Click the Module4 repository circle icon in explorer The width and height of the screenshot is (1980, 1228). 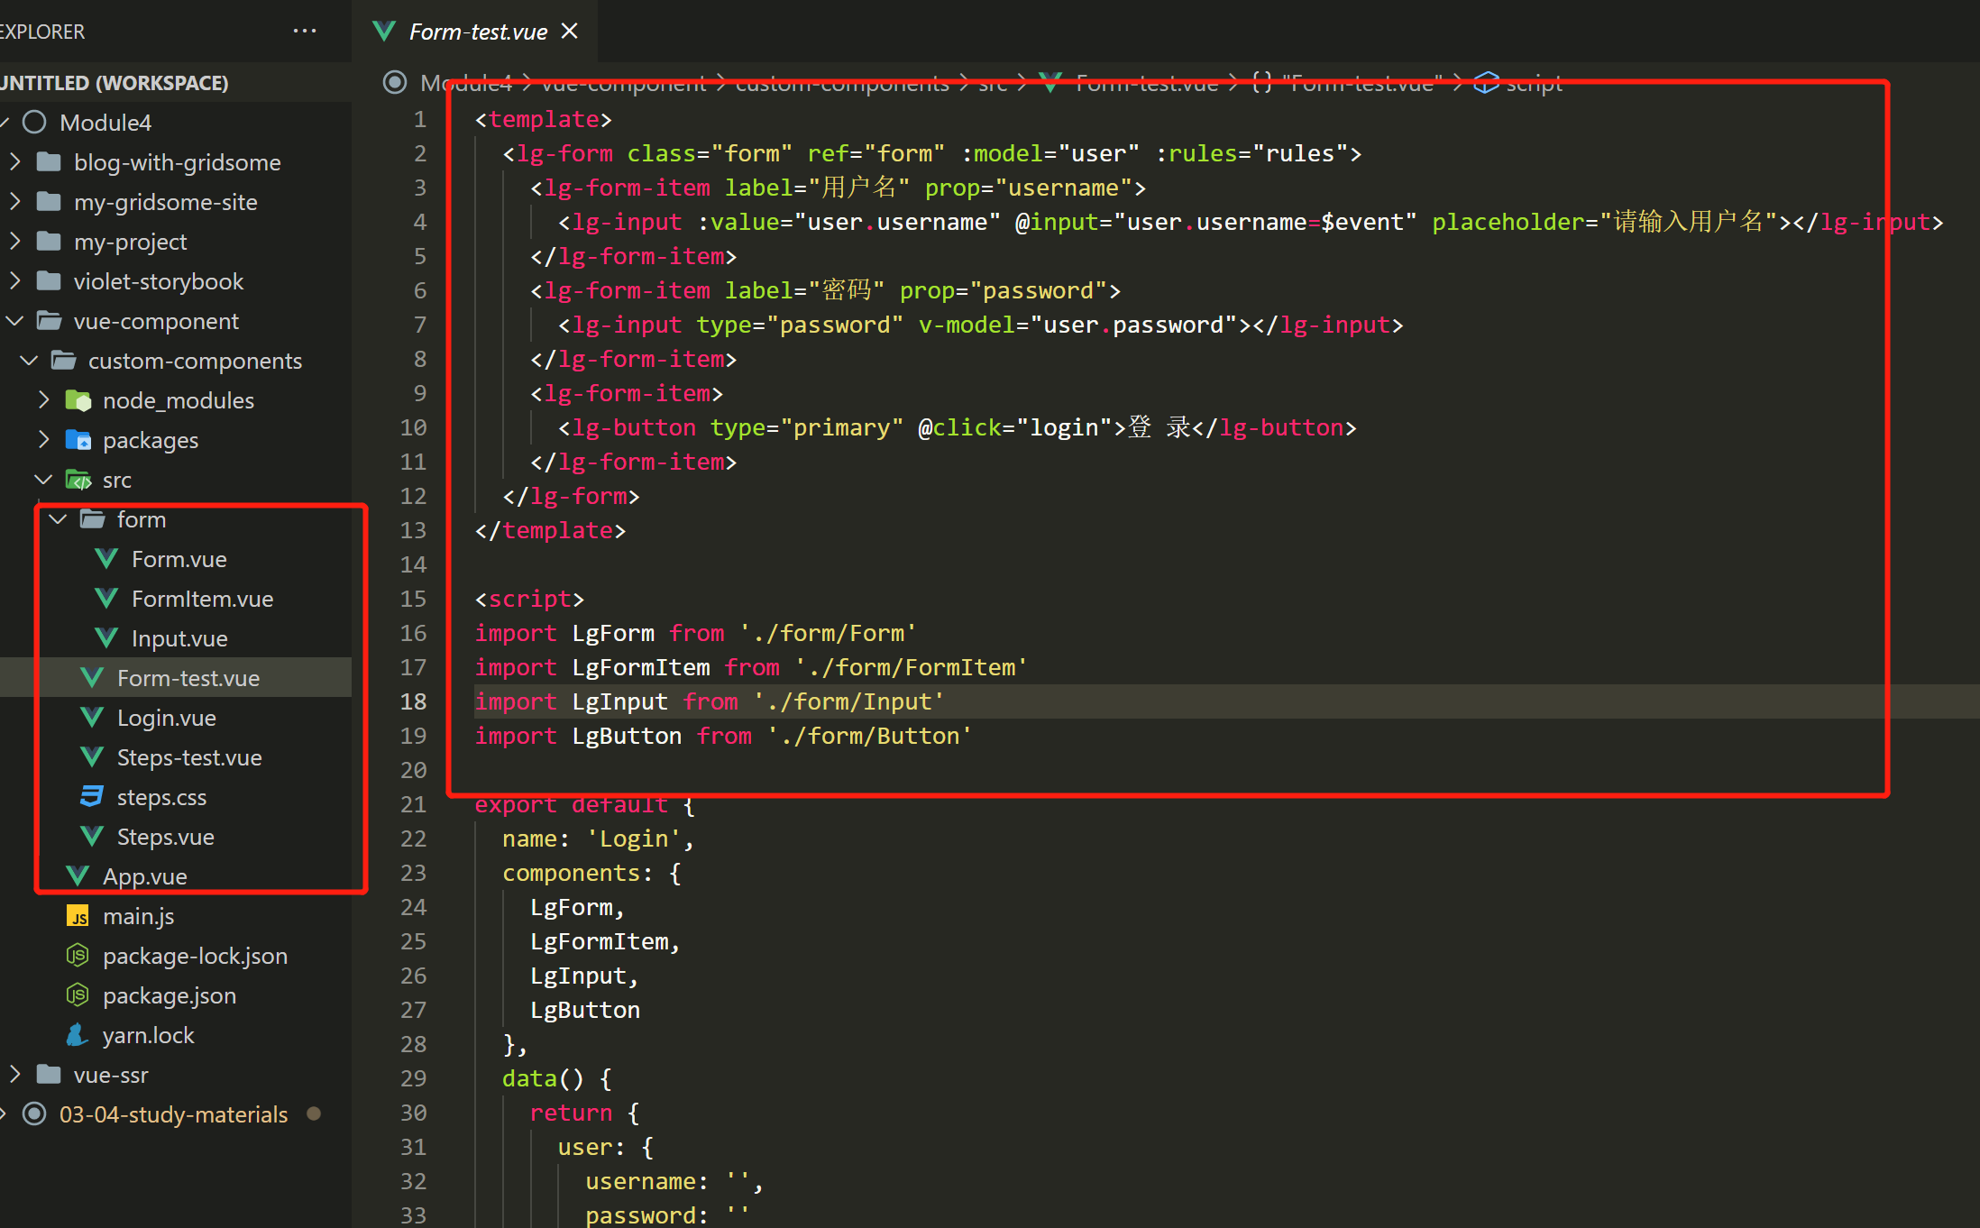coord(34,123)
